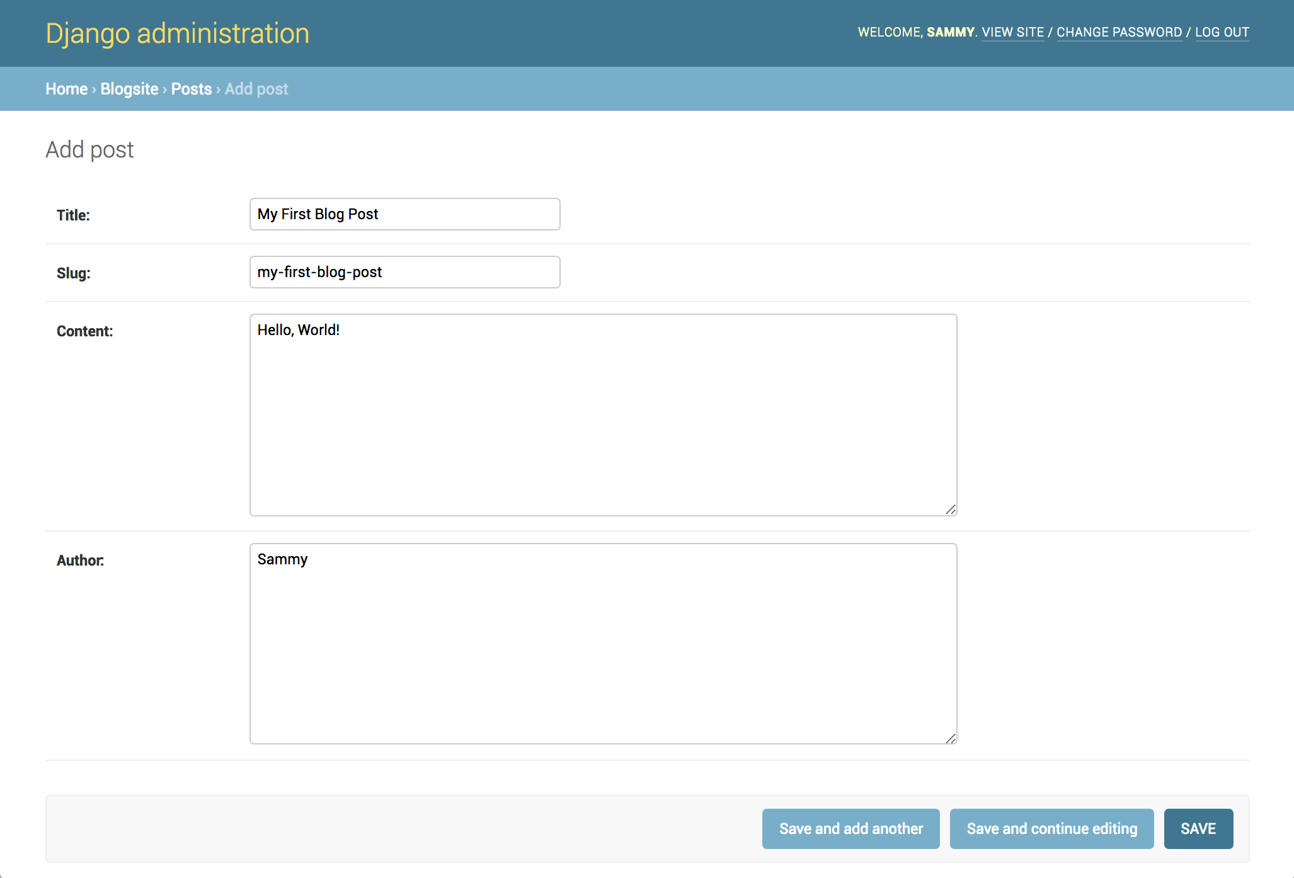Click the Home breadcrumb link
The width and height of the screenshot is (1294, 878).
[65, 89]
